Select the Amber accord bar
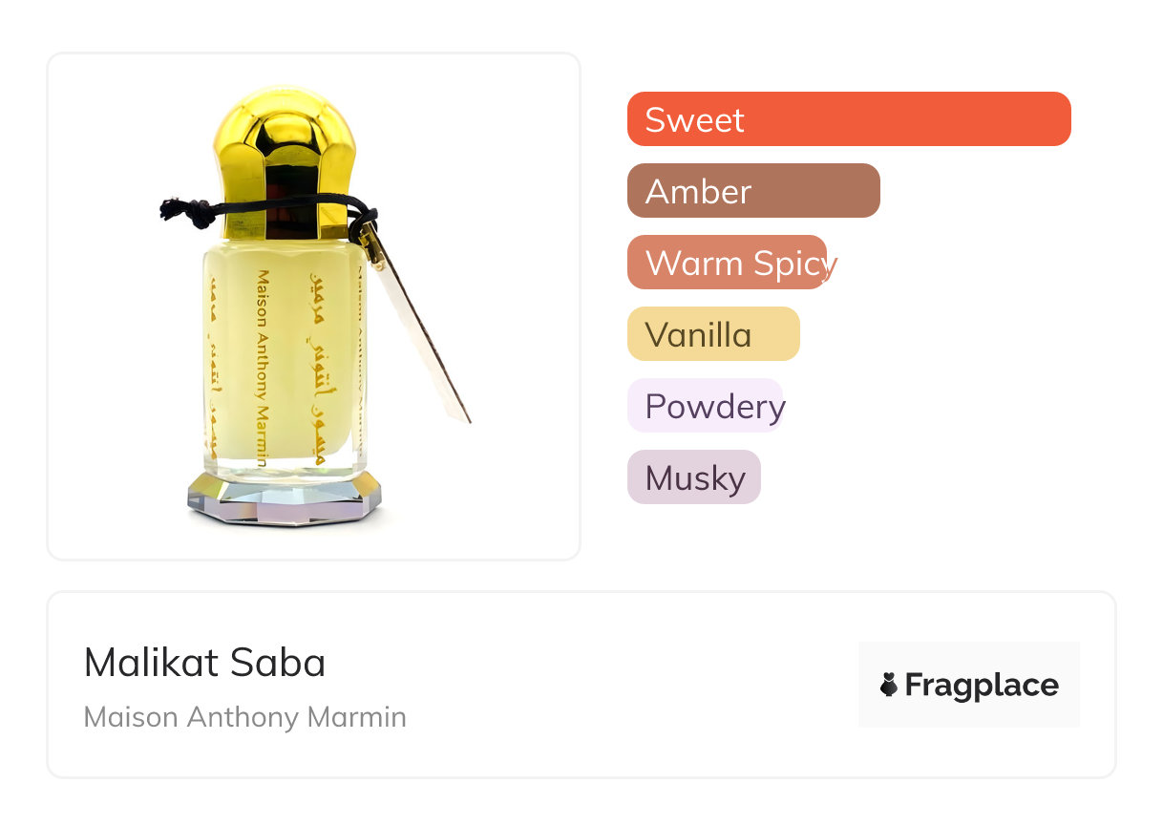Viewport: 1163px width, 825px height. click(x=752, y=191)
